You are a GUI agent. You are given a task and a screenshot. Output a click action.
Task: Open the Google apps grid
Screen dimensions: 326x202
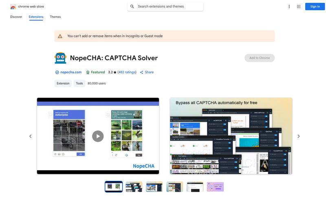tap(299, 7)
